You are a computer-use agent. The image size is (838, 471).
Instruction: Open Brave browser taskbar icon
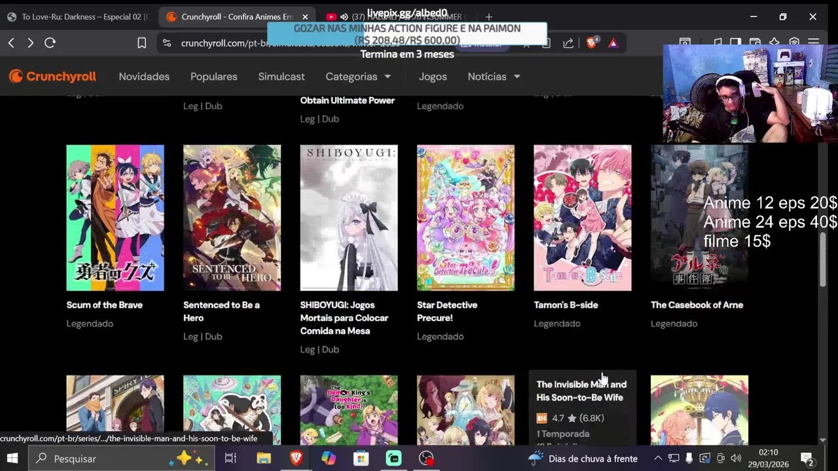[x=296, y=459]
